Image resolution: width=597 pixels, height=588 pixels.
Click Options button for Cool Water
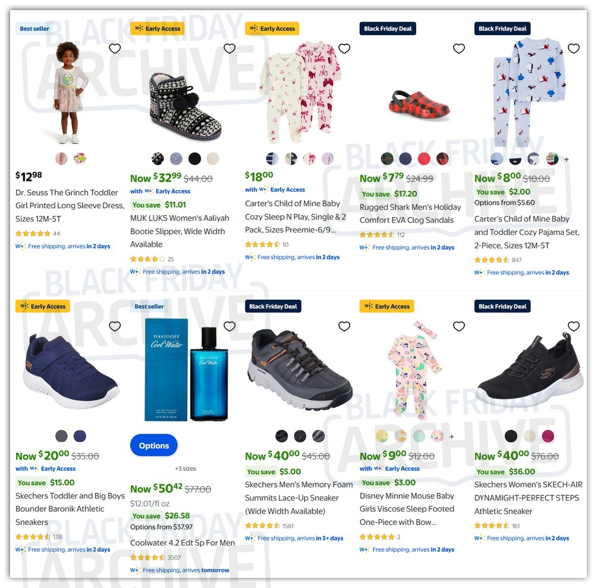(x=154, y=445)
